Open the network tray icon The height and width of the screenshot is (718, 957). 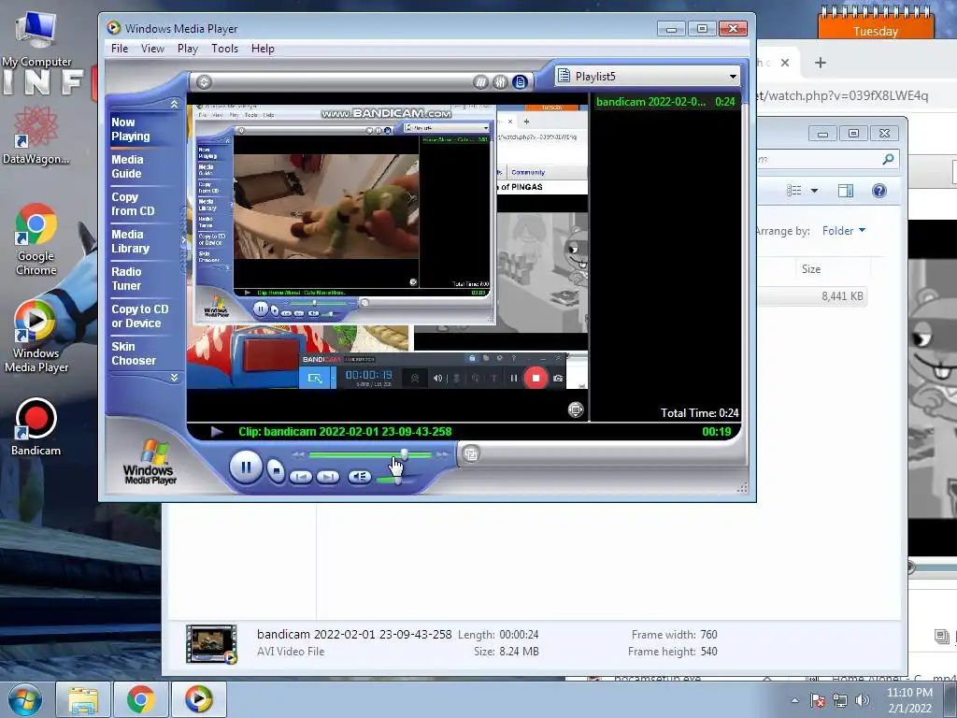pos(840,700)
